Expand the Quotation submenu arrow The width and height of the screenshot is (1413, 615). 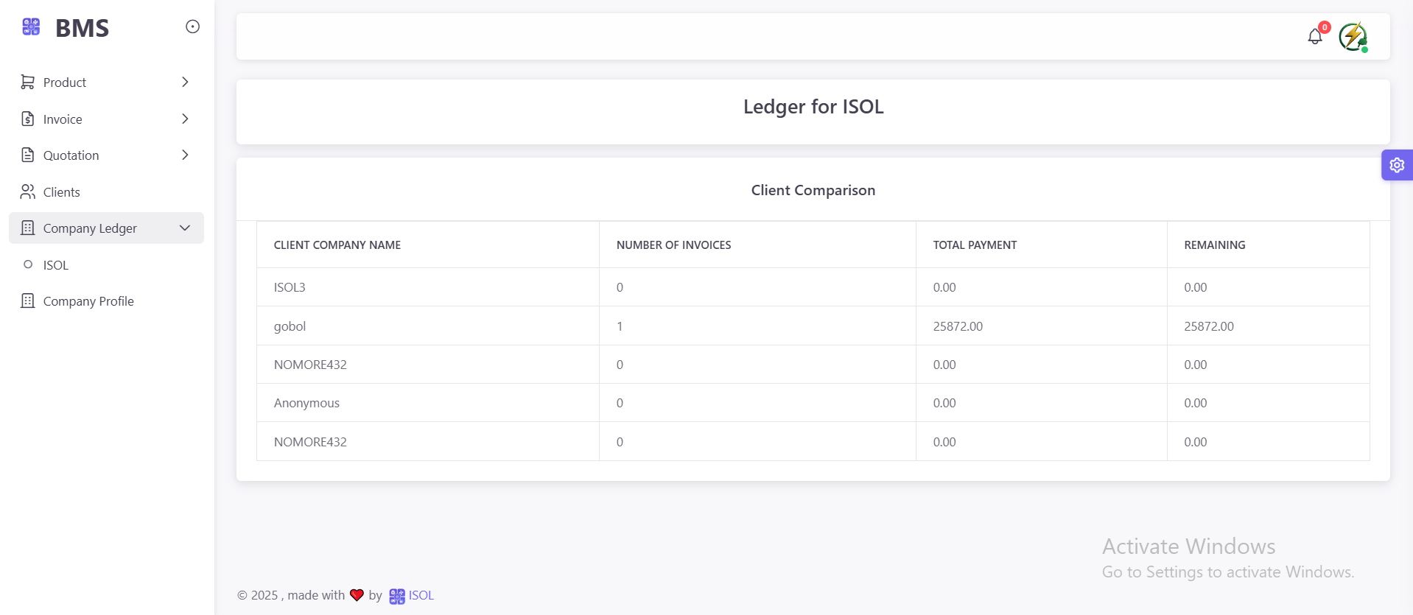click(185, 155)
